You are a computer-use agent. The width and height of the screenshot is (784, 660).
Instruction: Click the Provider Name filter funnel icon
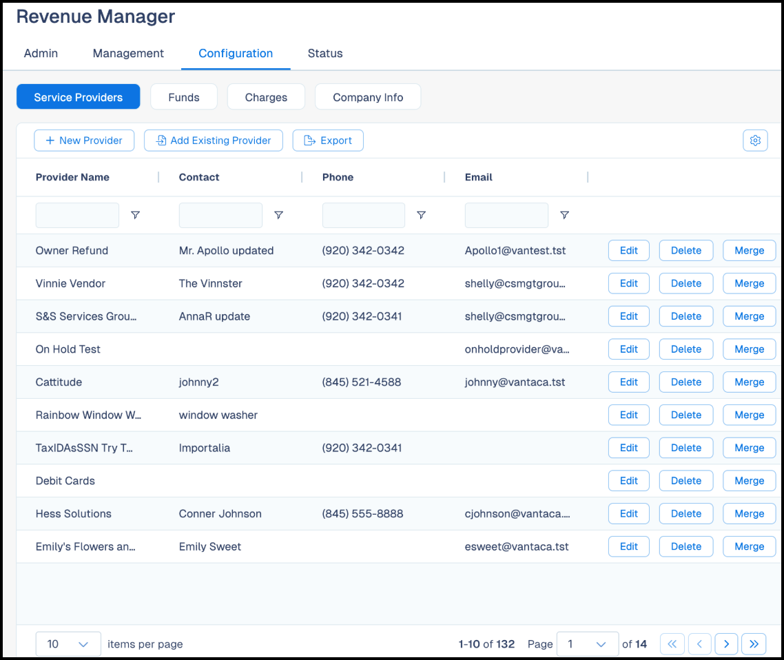coord(135,215)
